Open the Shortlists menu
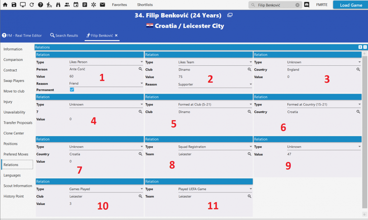Screen dimensions: 368x220 pos(145,5)
